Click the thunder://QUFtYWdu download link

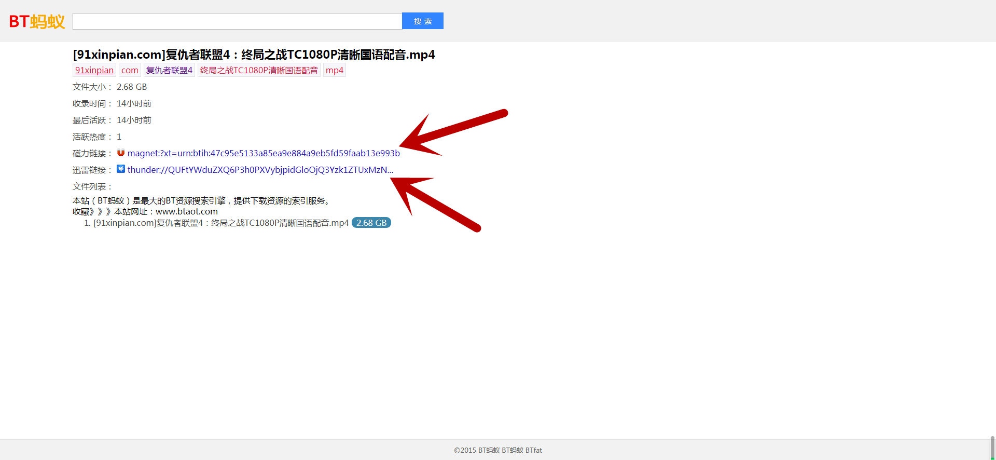(x=260, y=170)
